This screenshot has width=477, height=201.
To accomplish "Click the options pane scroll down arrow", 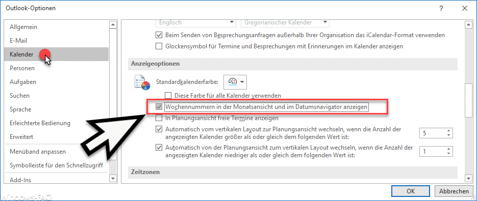I will pyautogui.click(x=468, y=179).
